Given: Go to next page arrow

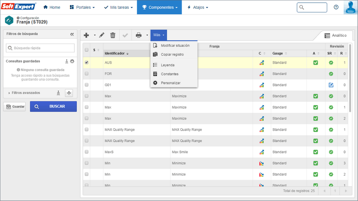Looking at the screenshot, I should point(346,191).
